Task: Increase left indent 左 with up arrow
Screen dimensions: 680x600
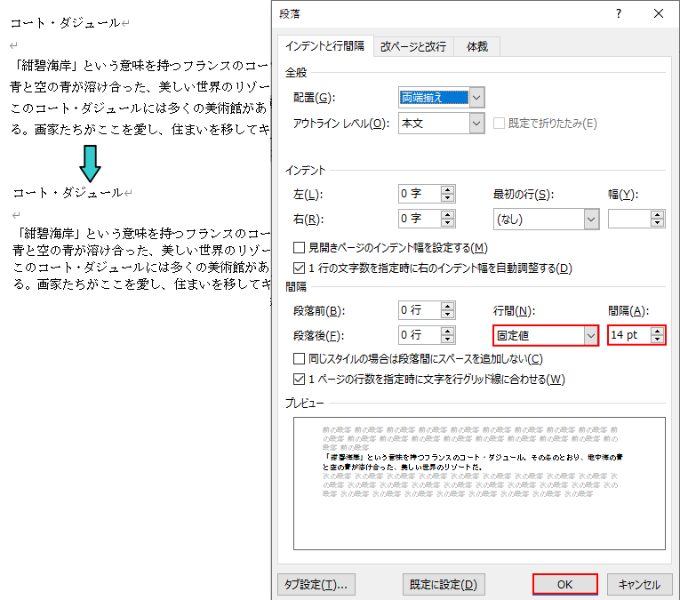Action: point(447,189)
